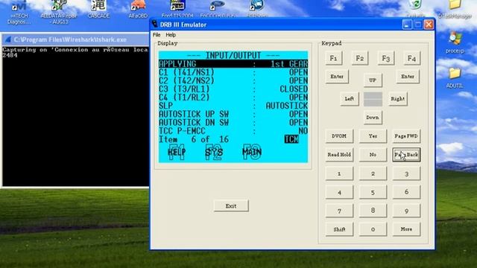
Task: Click the More keypad button
Action: pos(406,229)
